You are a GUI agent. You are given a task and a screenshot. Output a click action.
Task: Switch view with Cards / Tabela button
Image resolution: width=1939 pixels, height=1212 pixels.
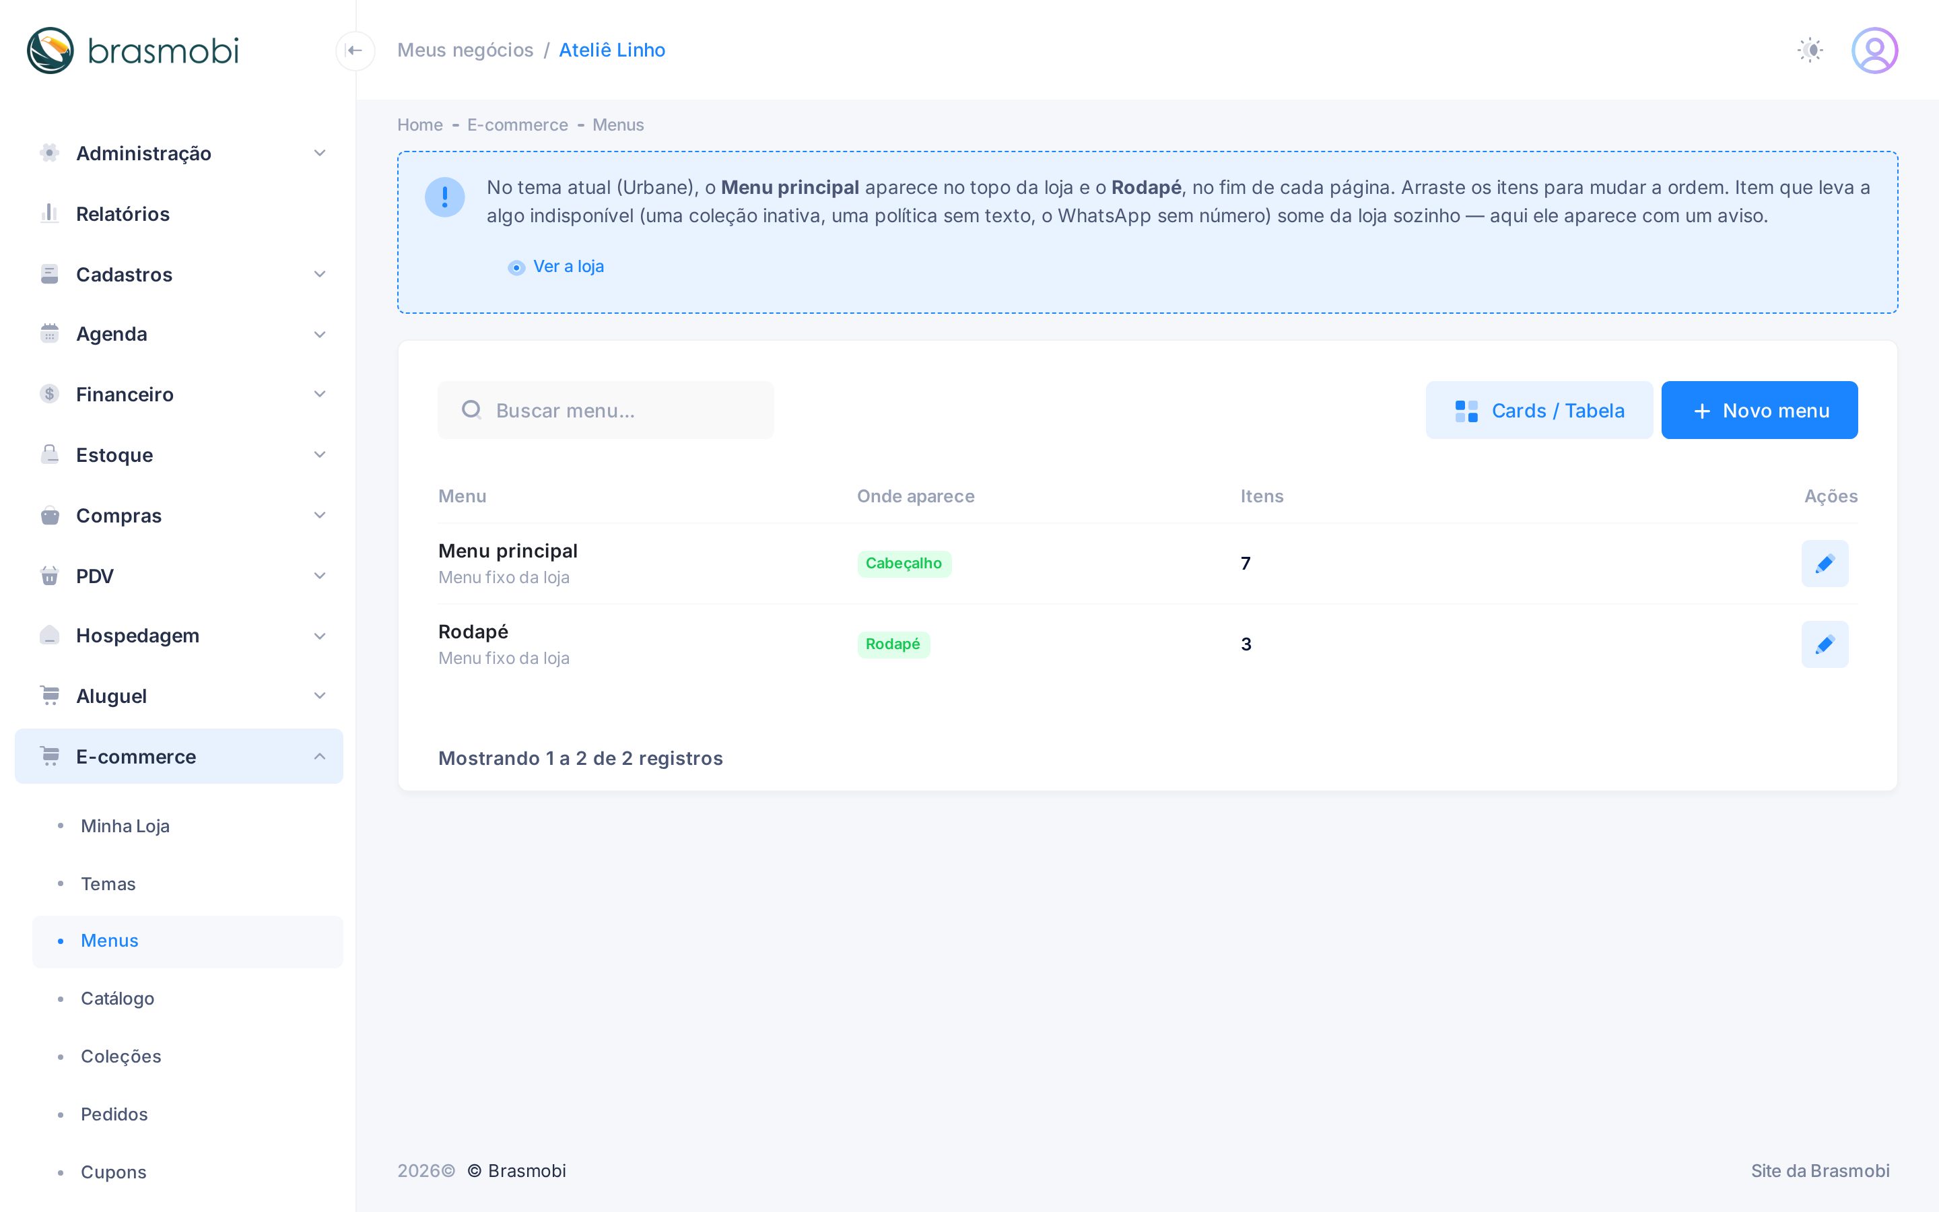pyautogui.click(x=1538, y=411)
